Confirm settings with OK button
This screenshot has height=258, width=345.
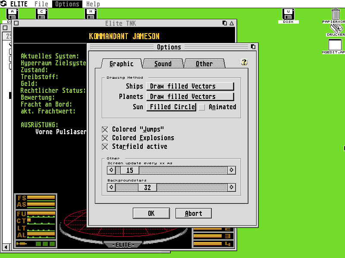pos(151,213)
